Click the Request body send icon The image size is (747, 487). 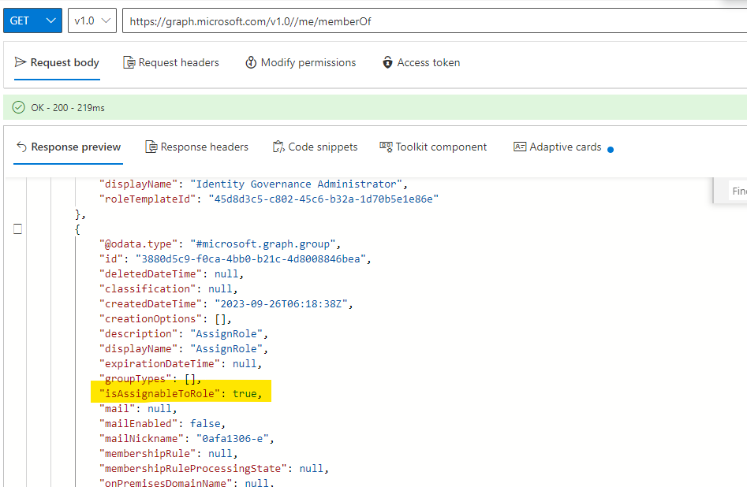20,62
